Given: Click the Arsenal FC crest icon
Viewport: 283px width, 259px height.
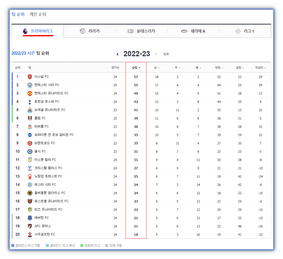Looking at the screenshot, I should tap(30, 77).
